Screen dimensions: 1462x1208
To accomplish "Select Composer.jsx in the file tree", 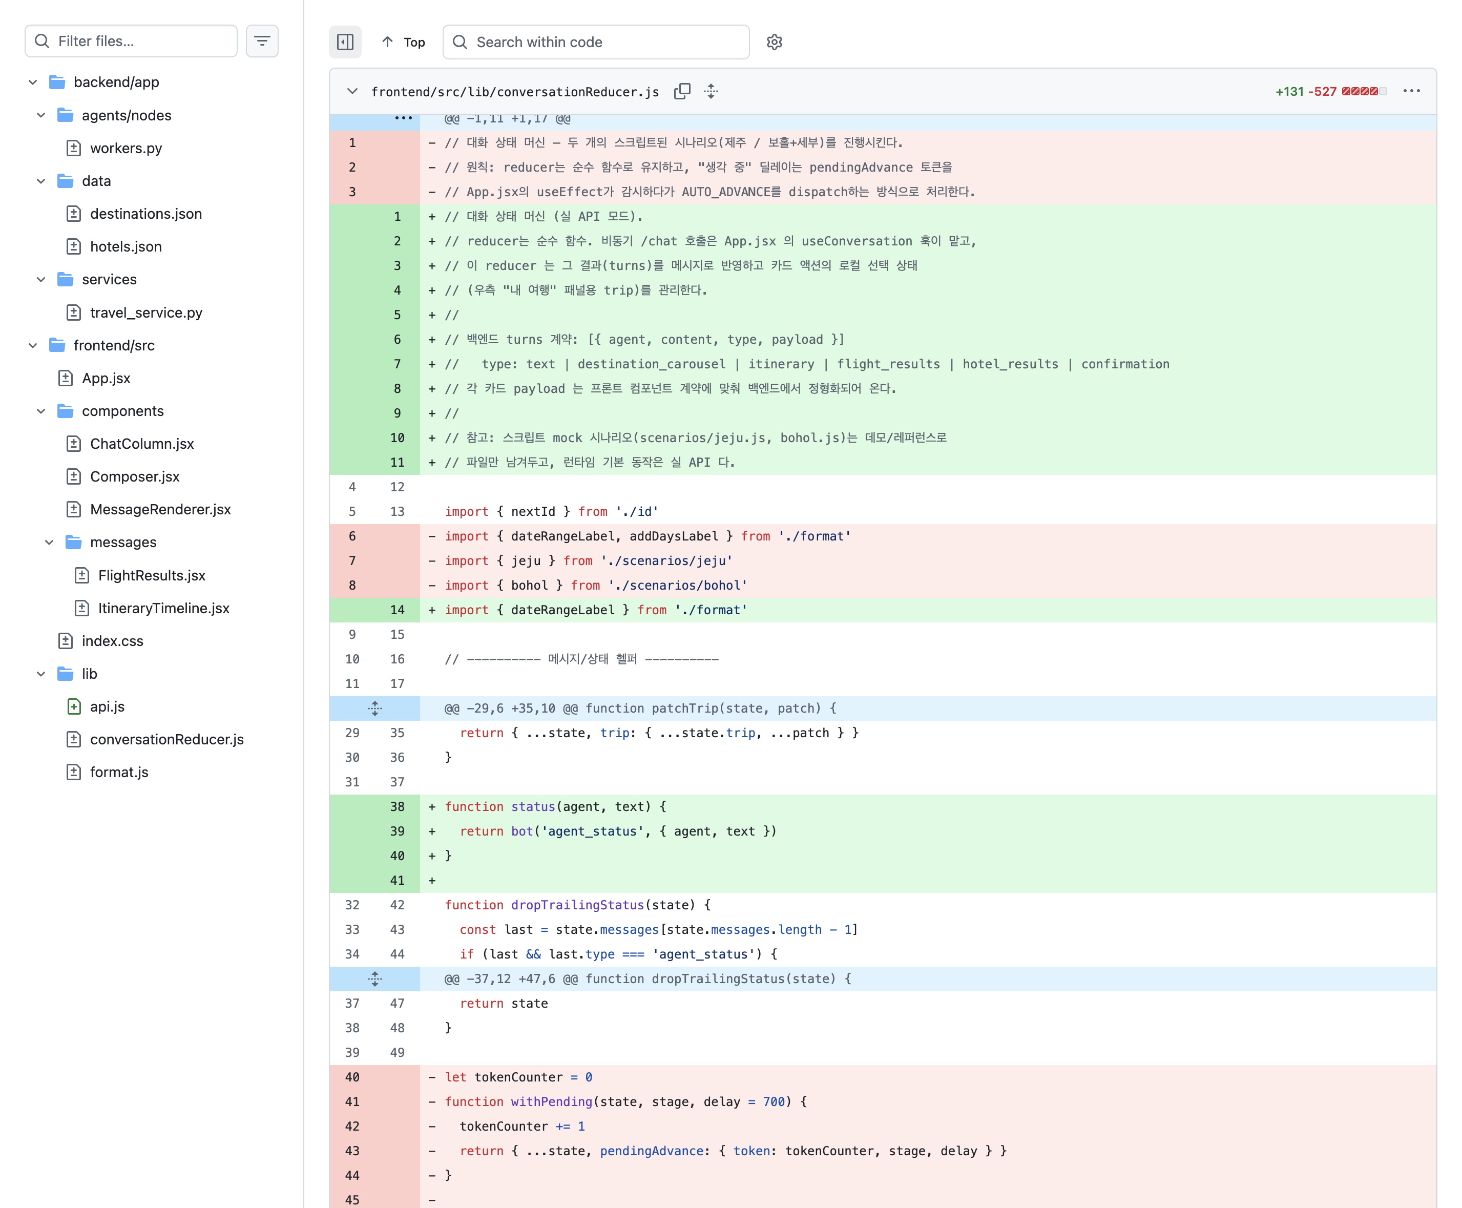I will tap(135, 476).
